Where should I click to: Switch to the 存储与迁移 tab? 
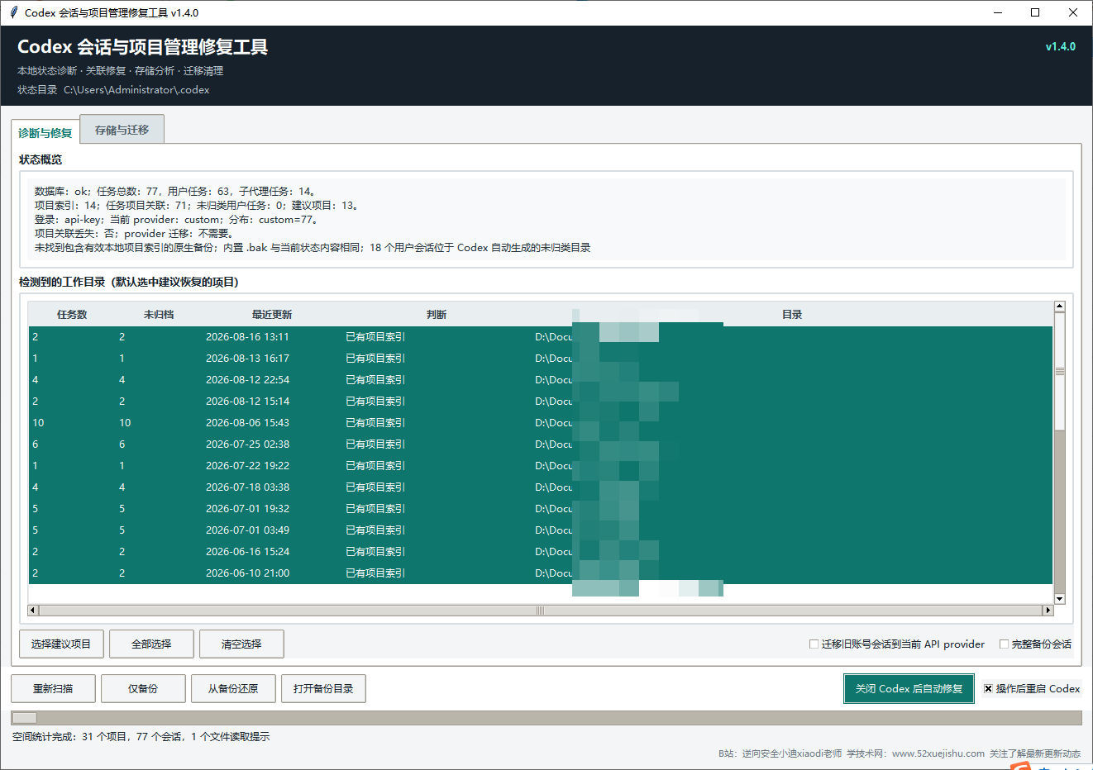click(x=122, y=130)
